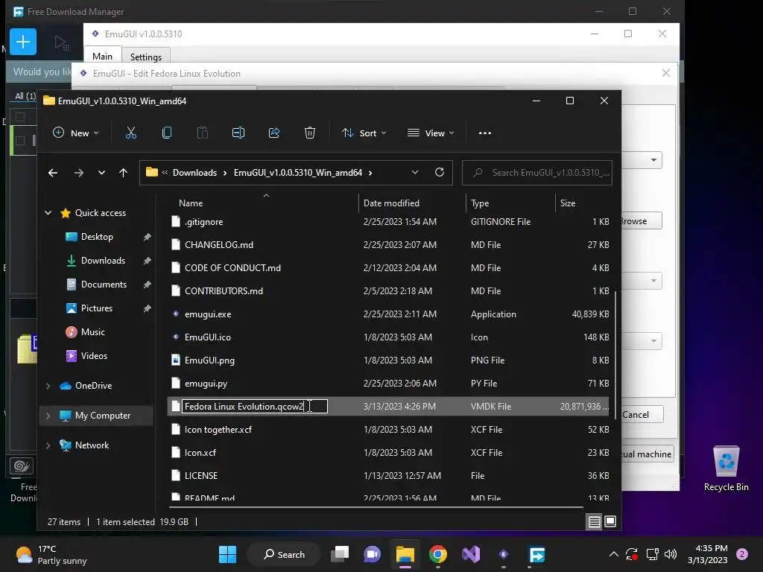Image resolution: width=763 pixels, height=572 pixels.
Task: Switch to details view layout icon
Action: [x=594, y=522]
